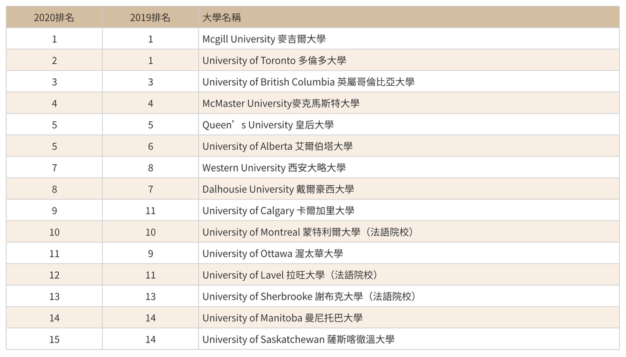Viewport: 626px width, 357px height.
Task: Select 'University of Toronto 多倫多大學' cell
Action: click(x=409, y=60)
